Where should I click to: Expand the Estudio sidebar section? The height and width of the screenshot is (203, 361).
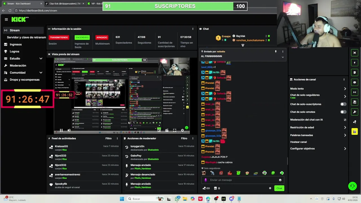[23, 58]
